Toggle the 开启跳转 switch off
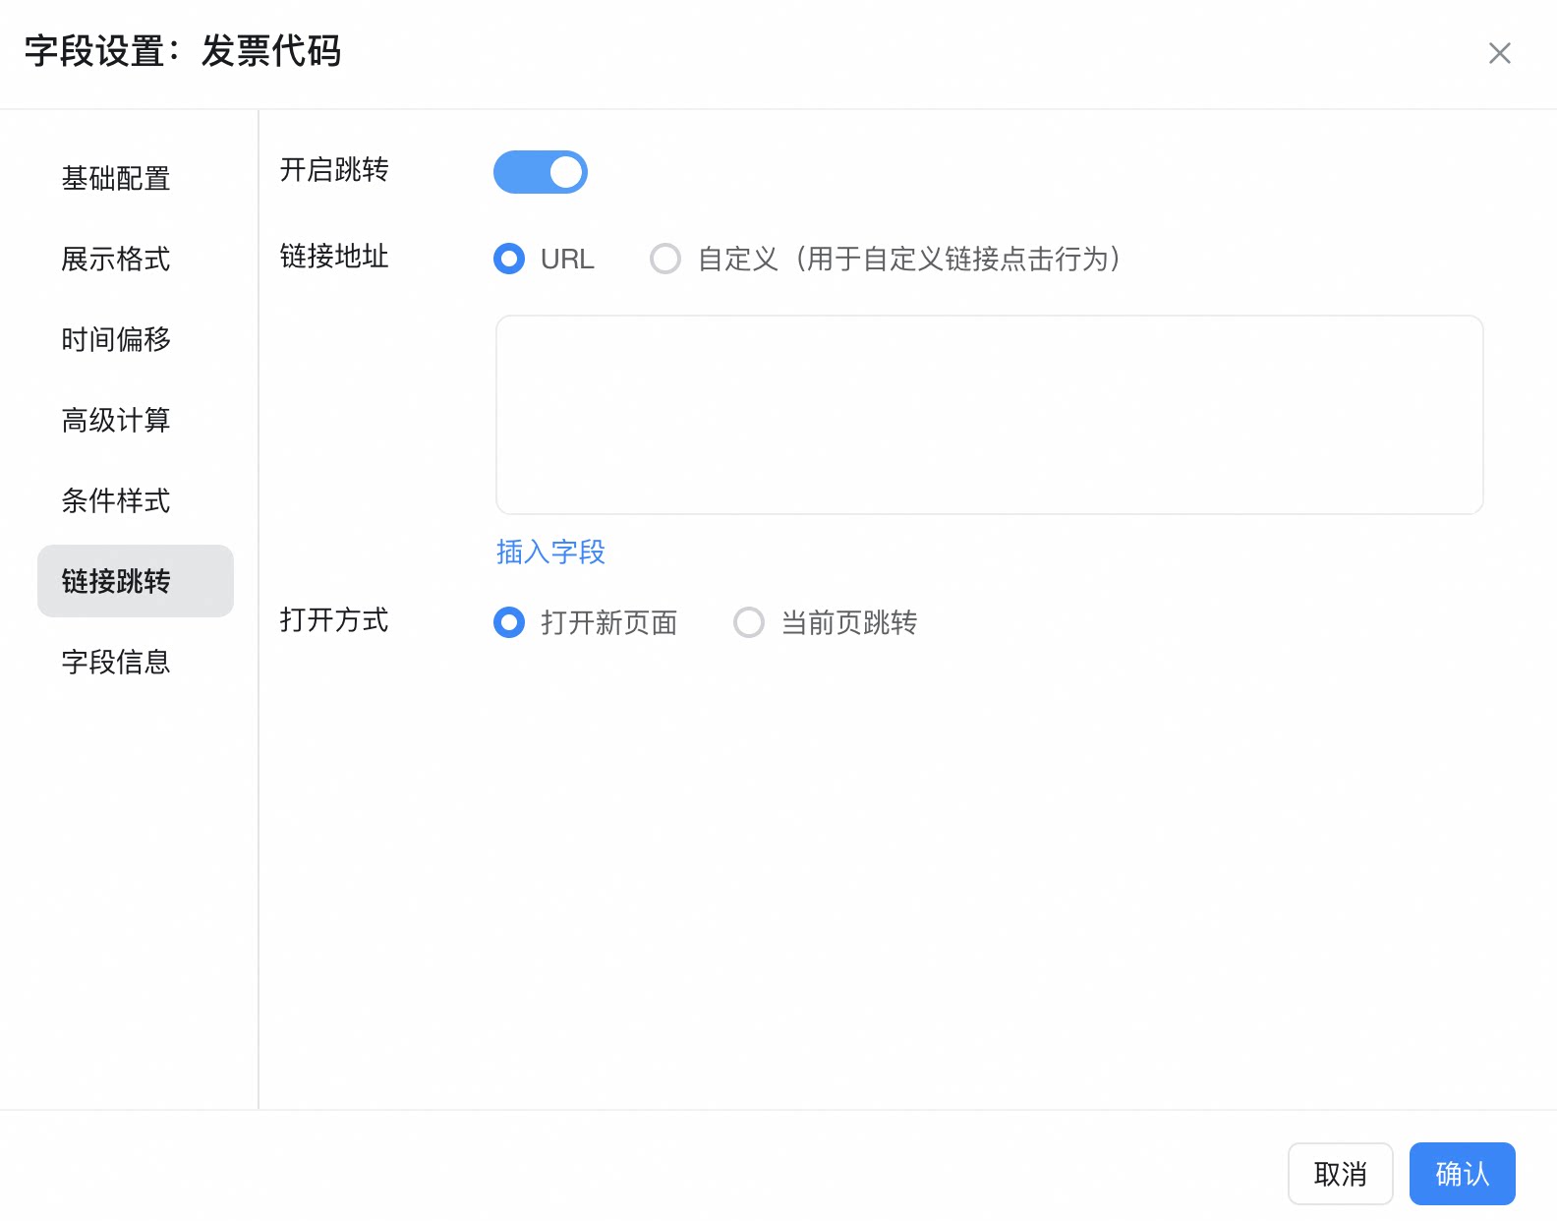Image resolution: width=1557 pixels, height=1221 pixels. pos(541,172)
